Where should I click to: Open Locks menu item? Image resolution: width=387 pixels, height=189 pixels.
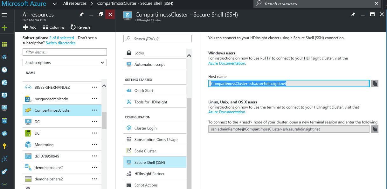[x=155, y=53]
